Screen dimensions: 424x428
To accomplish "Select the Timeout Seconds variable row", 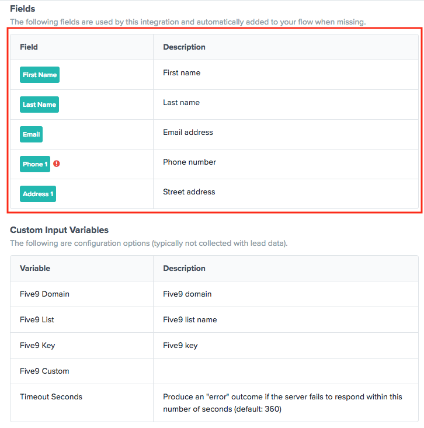I will point(214,403).
